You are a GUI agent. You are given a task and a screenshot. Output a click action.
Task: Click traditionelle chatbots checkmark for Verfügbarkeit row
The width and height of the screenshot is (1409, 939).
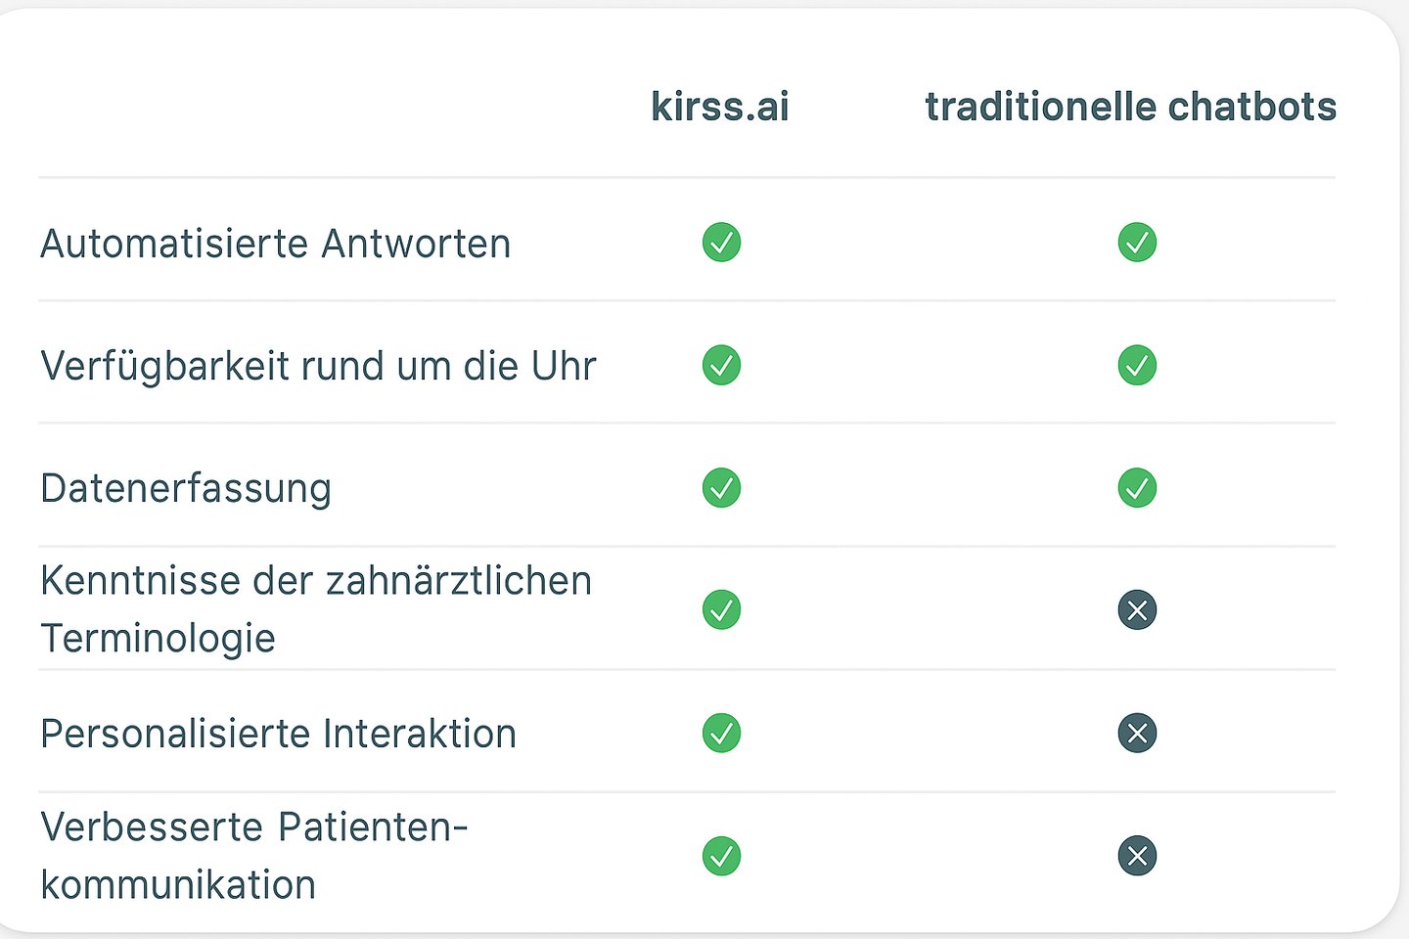pos(1137,366)
